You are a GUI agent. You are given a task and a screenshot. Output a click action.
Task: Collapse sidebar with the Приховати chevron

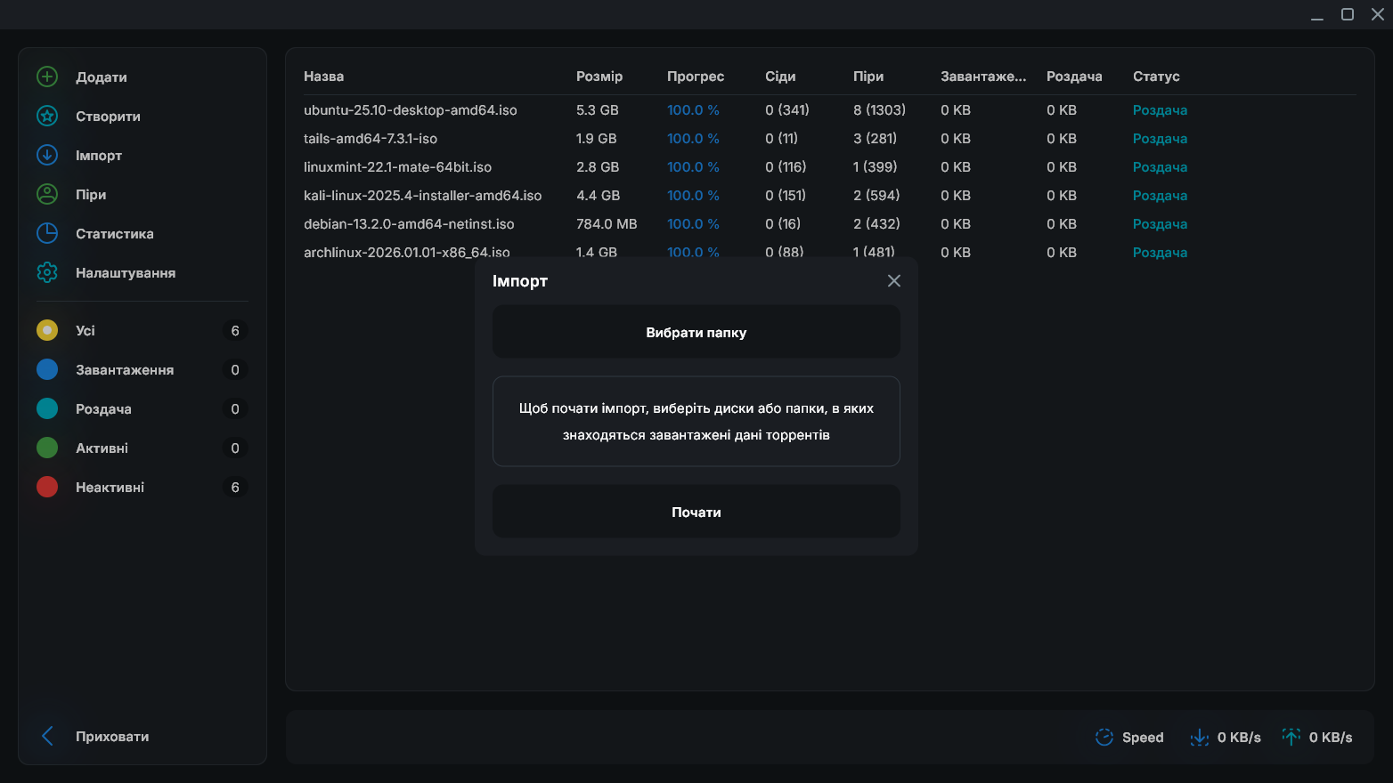[48, 737]
